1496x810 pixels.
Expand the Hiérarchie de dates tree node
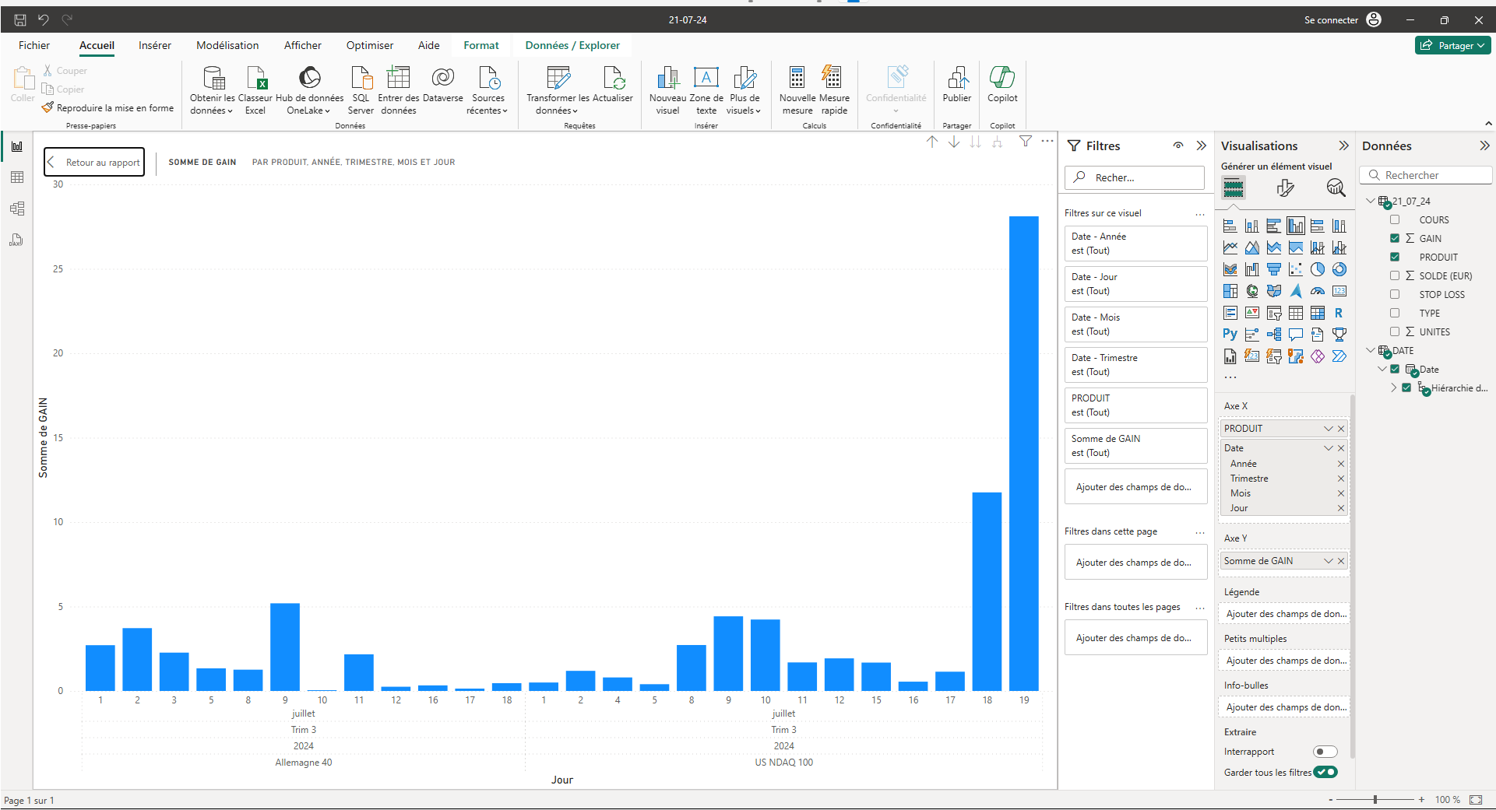(1393, 388)
